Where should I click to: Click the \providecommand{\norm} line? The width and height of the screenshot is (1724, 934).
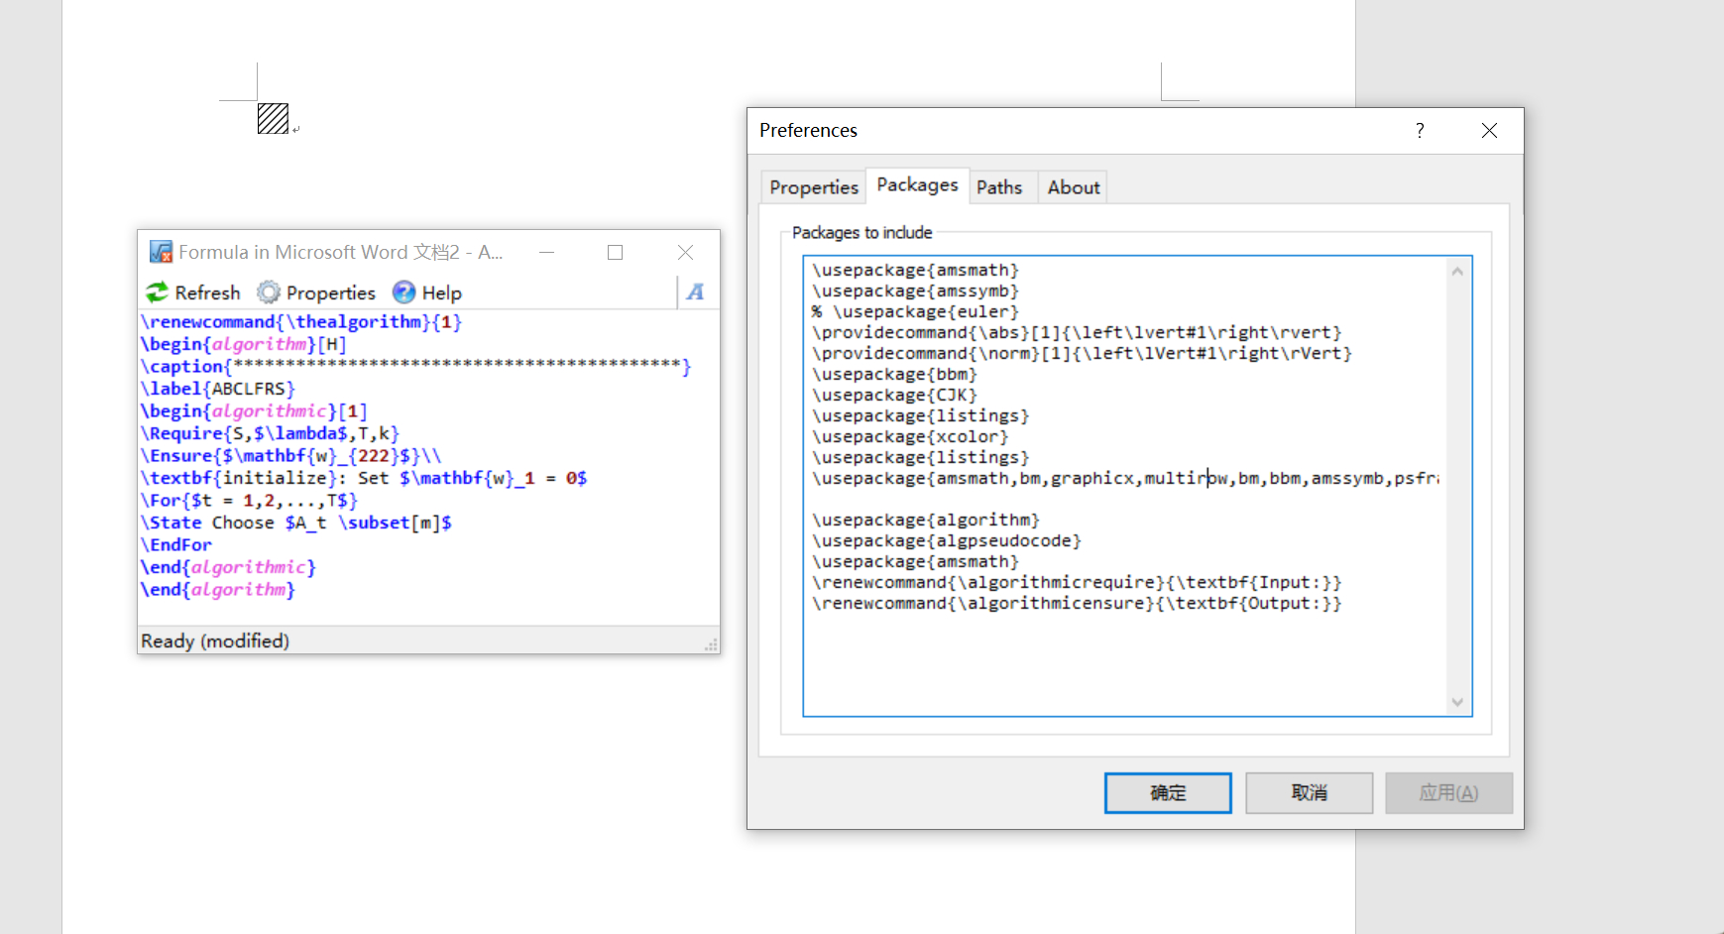click(x=1082, y=353)
